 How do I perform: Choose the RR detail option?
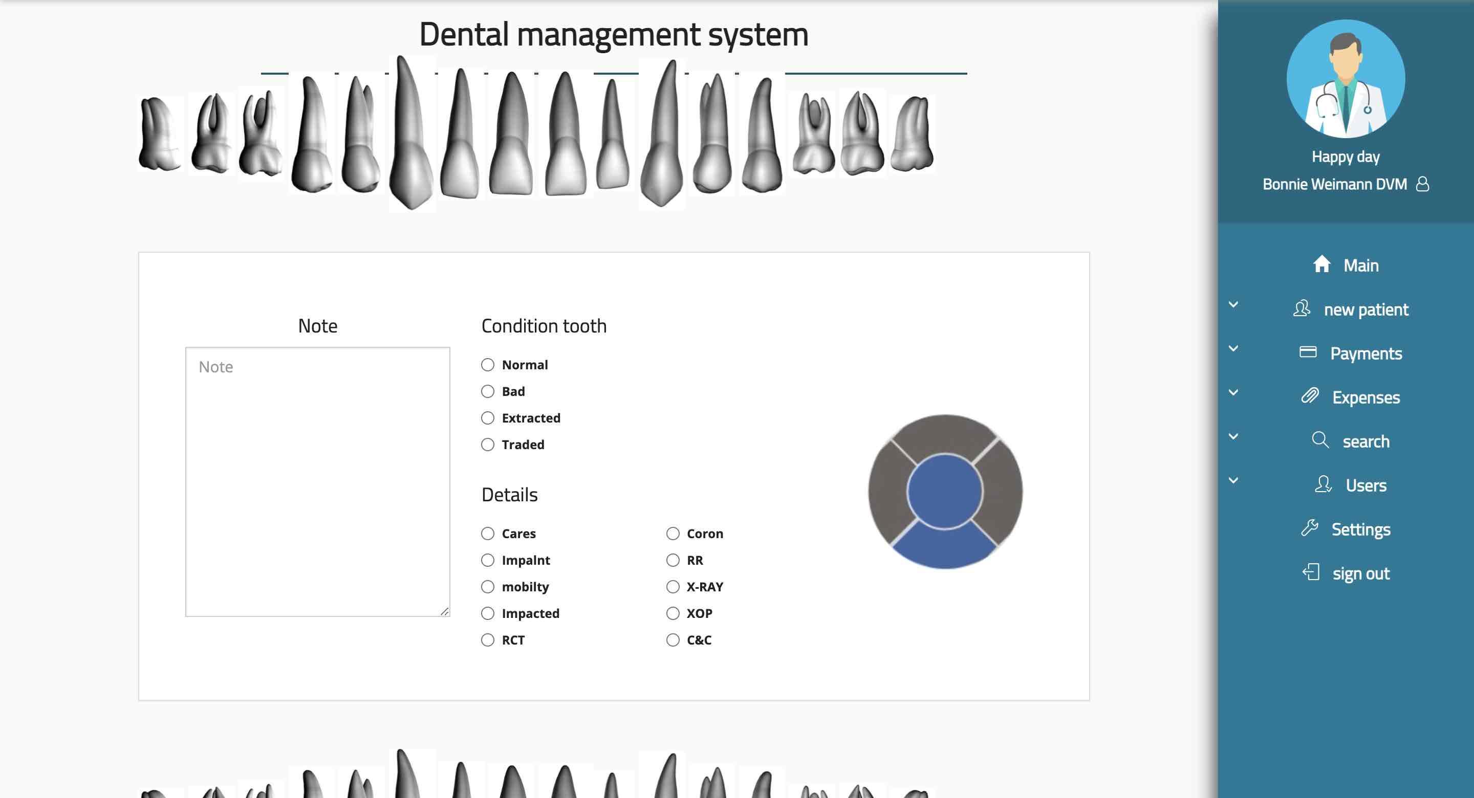click(x=673, y=560)
